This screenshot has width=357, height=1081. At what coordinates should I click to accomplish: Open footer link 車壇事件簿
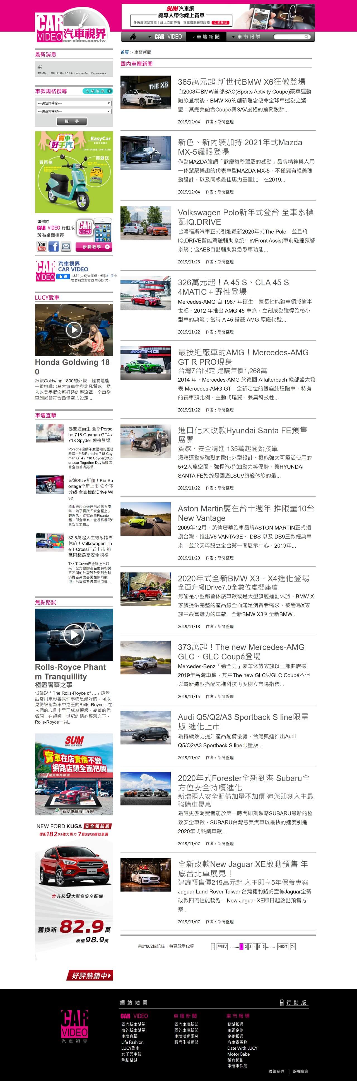click(237, 1065)
